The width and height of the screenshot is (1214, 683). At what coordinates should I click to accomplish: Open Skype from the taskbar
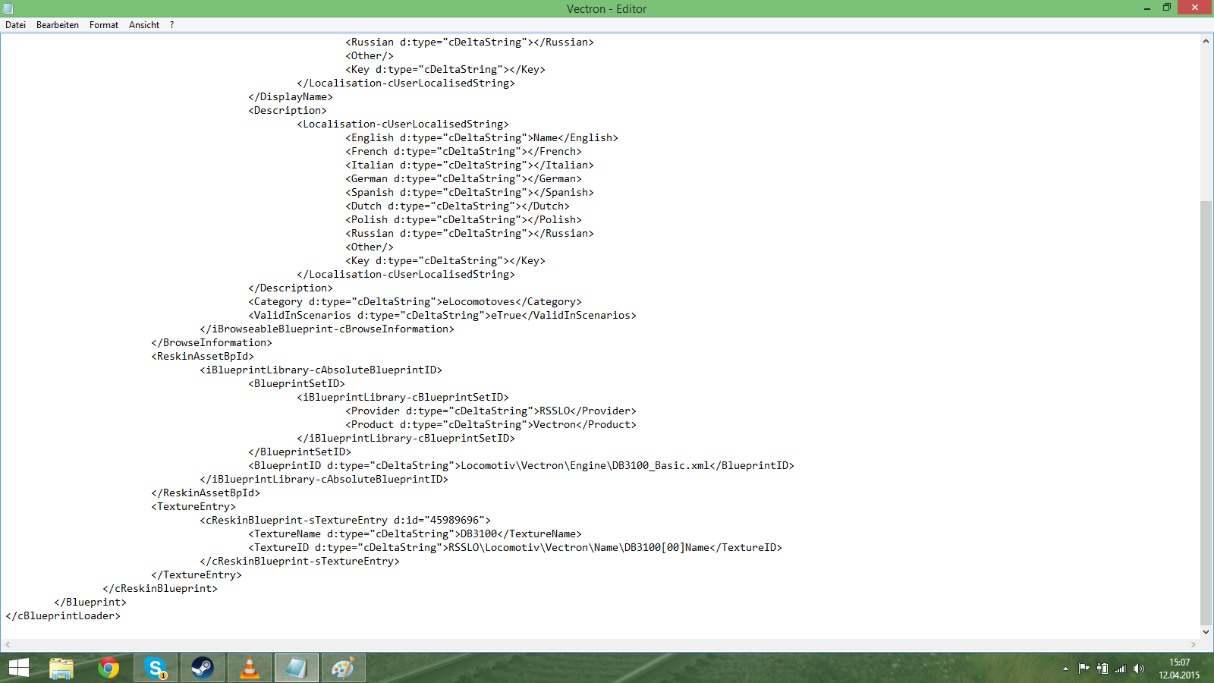(156, 668)
